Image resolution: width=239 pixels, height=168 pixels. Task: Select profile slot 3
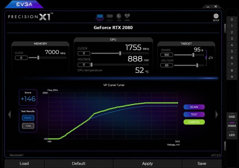pyautogui.click(x=232, y=39)
